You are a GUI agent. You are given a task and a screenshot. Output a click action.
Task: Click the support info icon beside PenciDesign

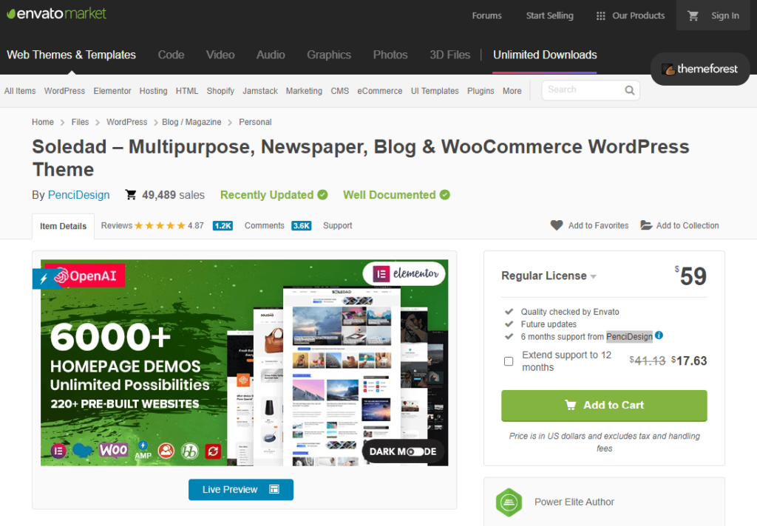659,335
